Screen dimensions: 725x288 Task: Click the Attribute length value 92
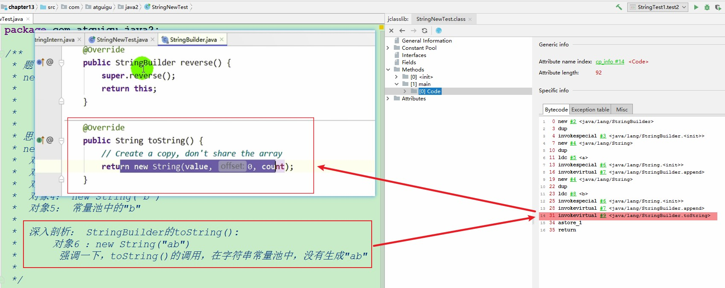tap(599, 73)
